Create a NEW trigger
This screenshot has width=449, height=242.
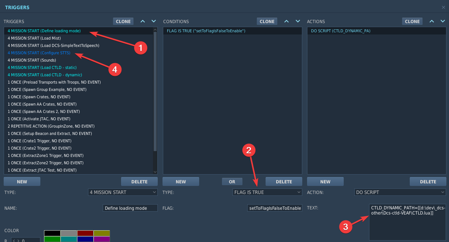pos(22,181)
